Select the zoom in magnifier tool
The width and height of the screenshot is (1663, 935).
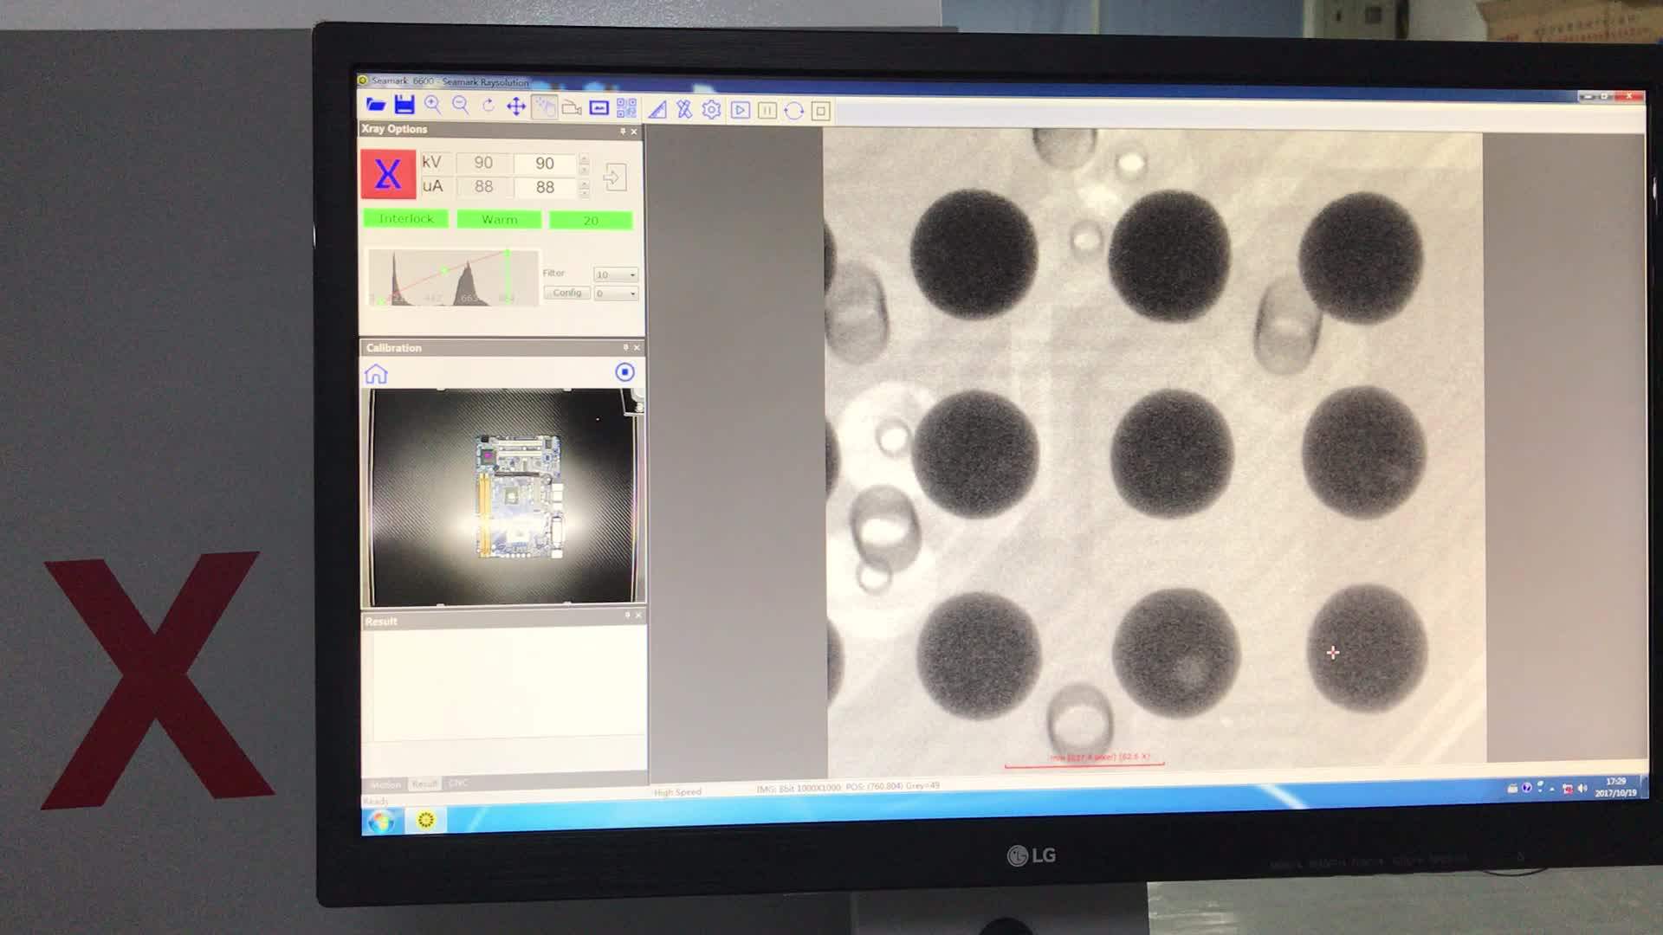point(433,106)
